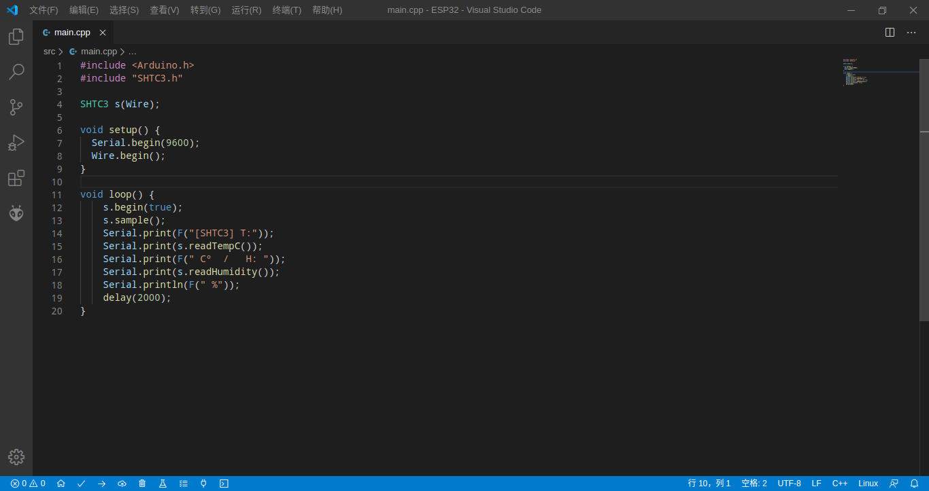
Task: Expand the breadcrumb ellipsis symbol item
Action: 133,52
